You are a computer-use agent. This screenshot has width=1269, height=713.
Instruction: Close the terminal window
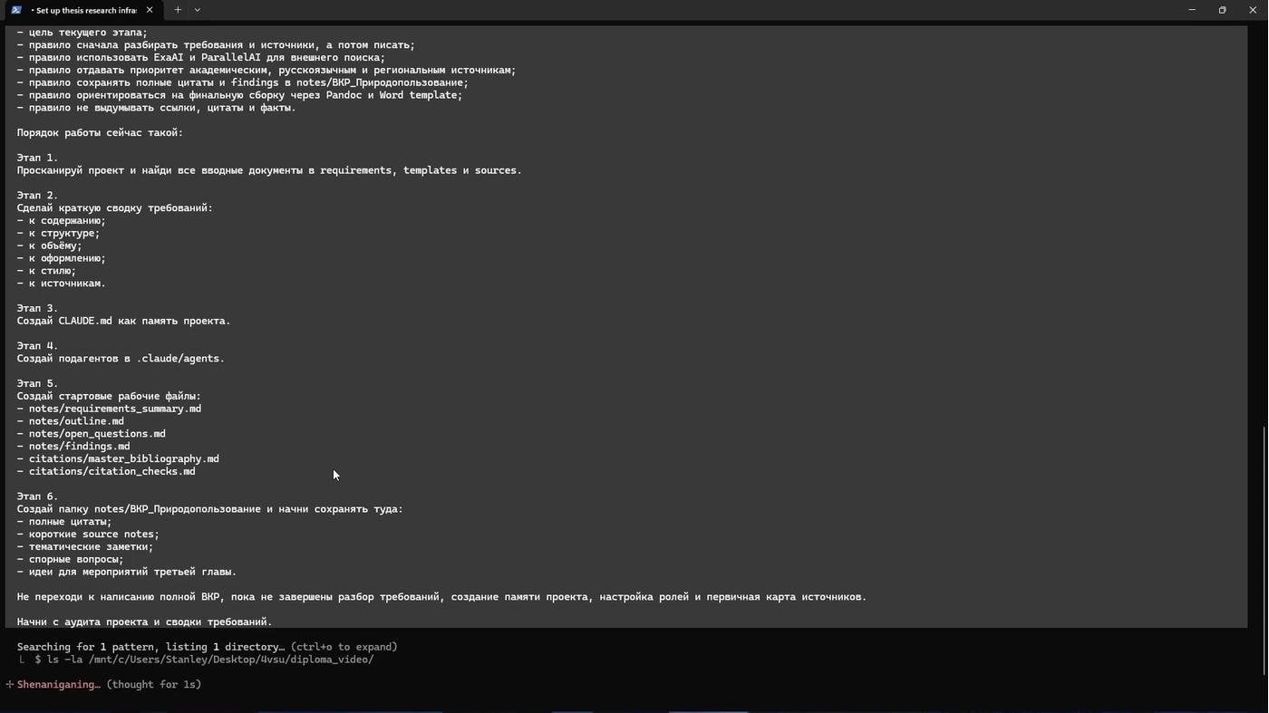pyautogui.click(x=1253, y=10)
